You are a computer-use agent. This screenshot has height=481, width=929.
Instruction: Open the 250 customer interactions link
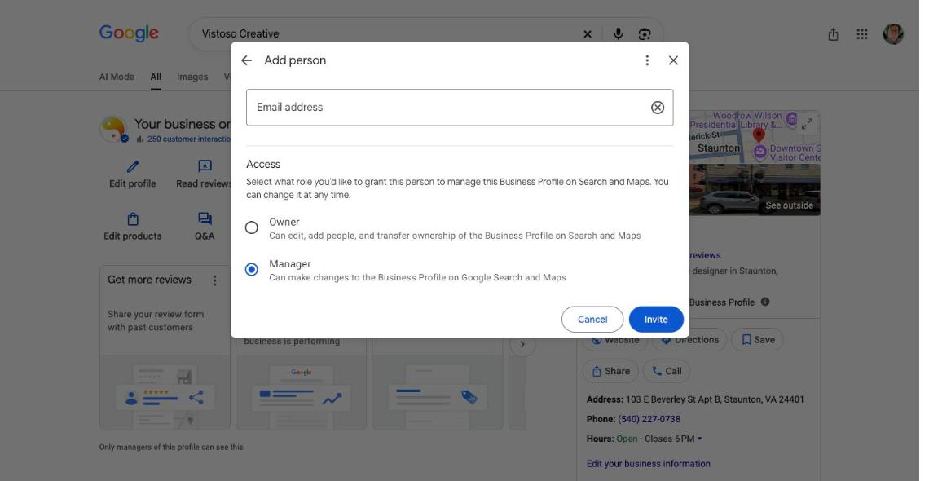tap(189, 139)
